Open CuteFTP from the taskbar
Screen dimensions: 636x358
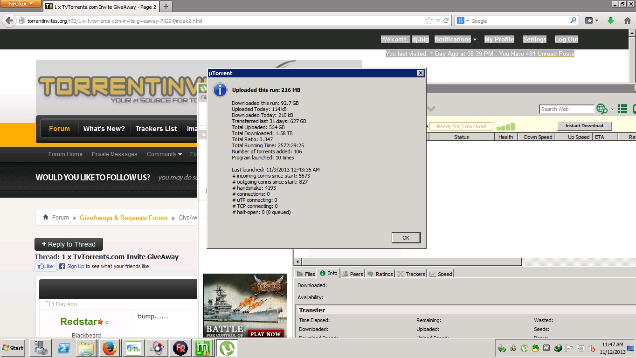click(x=133, y=348)
